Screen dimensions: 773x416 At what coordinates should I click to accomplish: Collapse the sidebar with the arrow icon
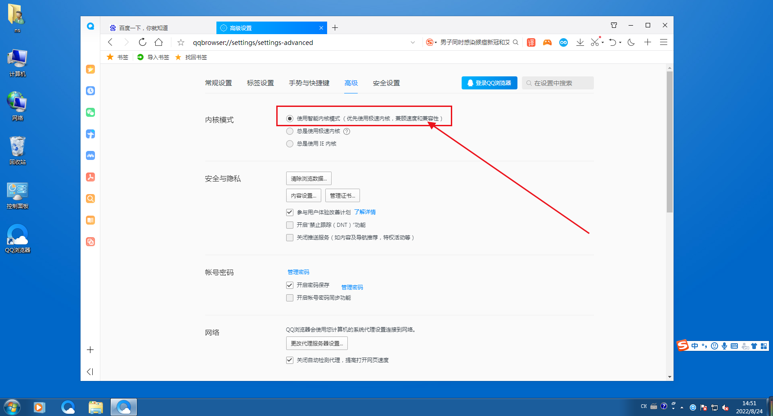coord(90,372)
